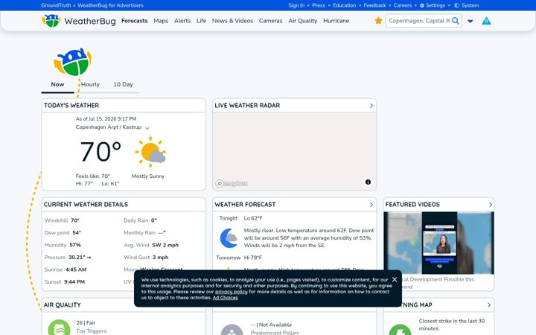Click the Mostly Sunny weather icon
The width and height of the screenshot is (536, 335).
(x=150, y=151)
